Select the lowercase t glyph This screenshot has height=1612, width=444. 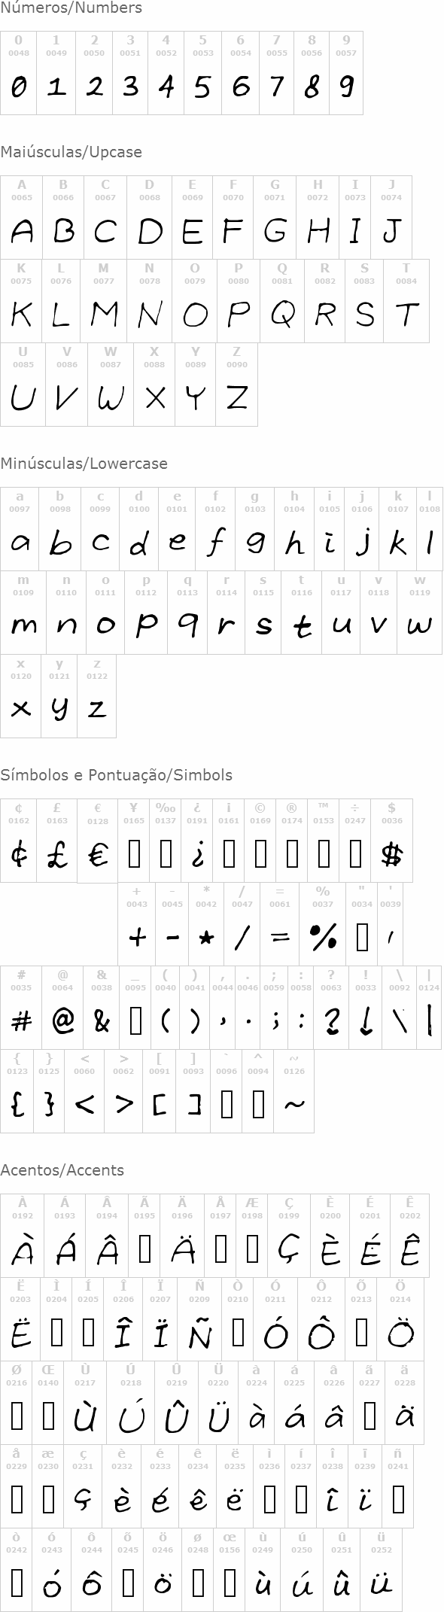[x=302, y=627]
